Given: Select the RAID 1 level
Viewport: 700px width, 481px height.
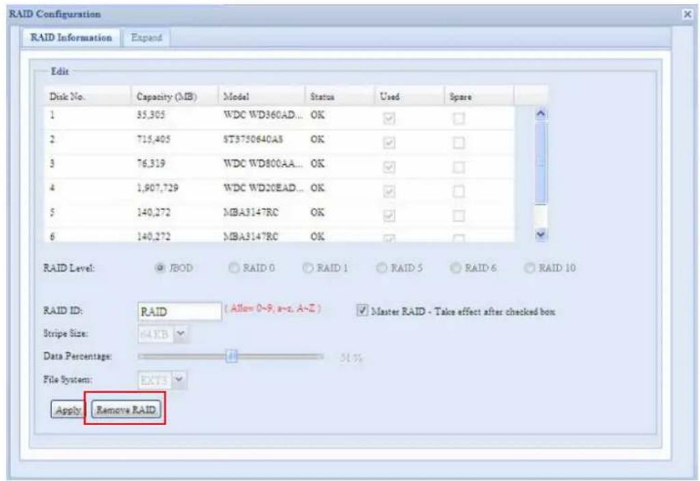Looking at the screenshot, I should click(308, 268).
